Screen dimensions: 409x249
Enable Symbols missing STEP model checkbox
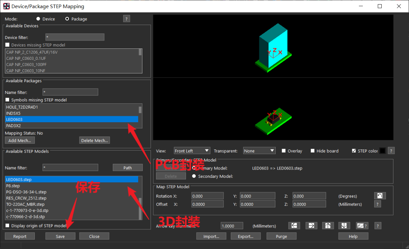tap(8, 100)
